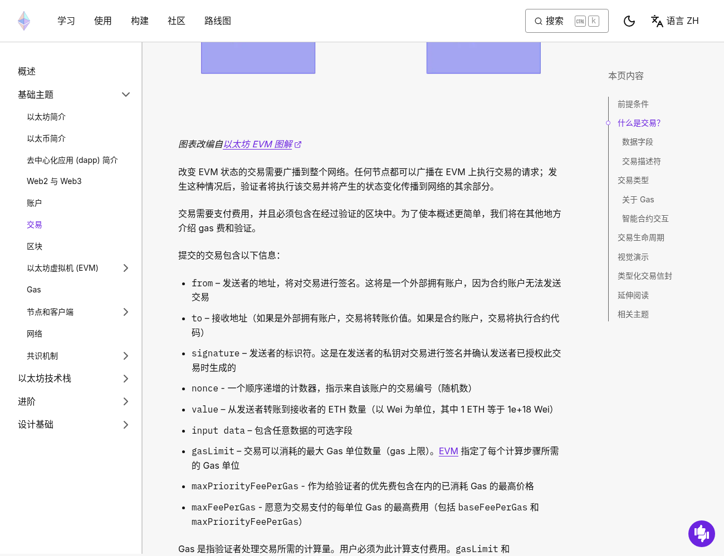Click the nonce field name in the list
The width and height of the screenshot is (724, 556).
(x=205, y=388)
